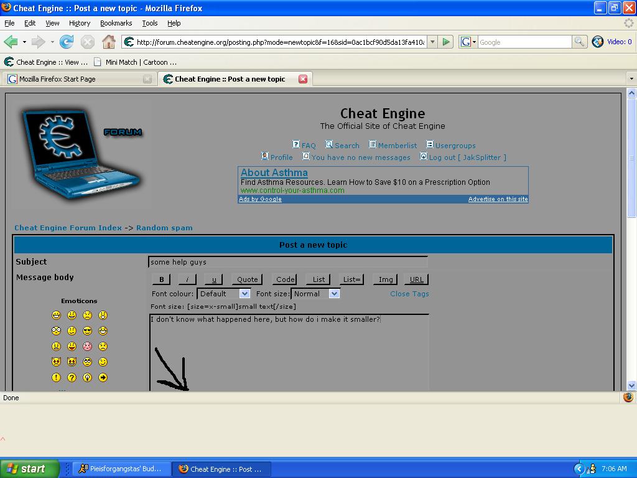The width and height of the screenshot is (637, 478).
Task: Insert the grinning horned devil emoticon
Action: (72, 362)
